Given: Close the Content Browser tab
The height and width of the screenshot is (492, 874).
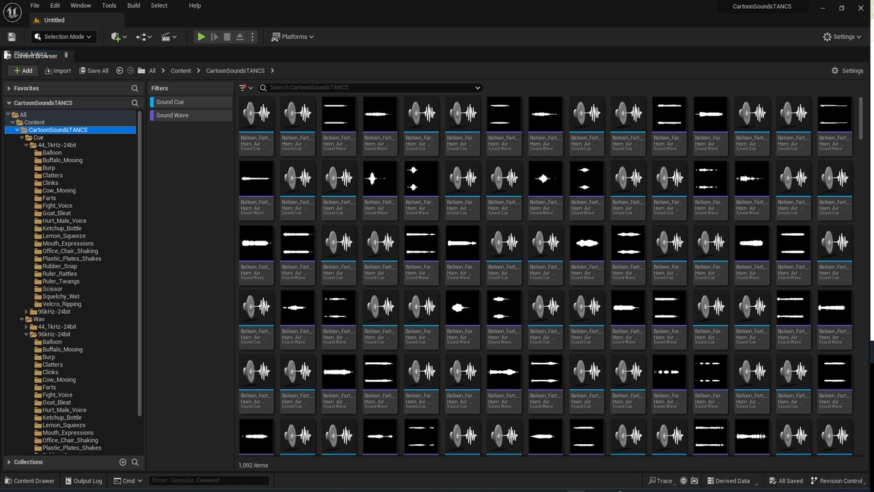Looking at the screenshot, I should [66, 55].
